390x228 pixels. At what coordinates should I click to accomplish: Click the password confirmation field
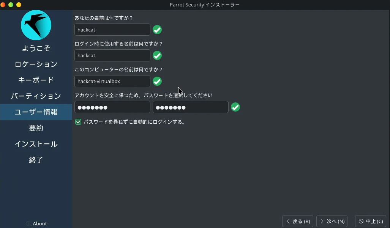pyautogui.click(x=191, y=107)
